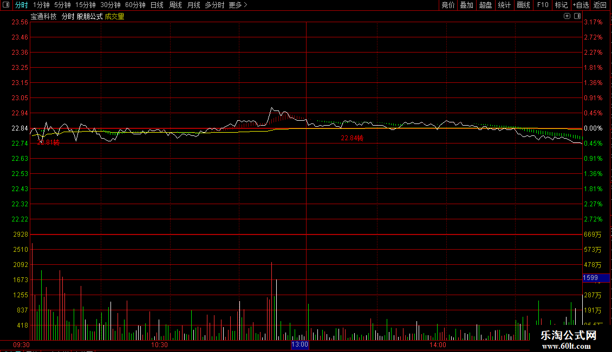Image resolution: width=612 pixels, height=352 pixels.
Task: Click the 669万 amount axis label
Action: click(593, 234)
